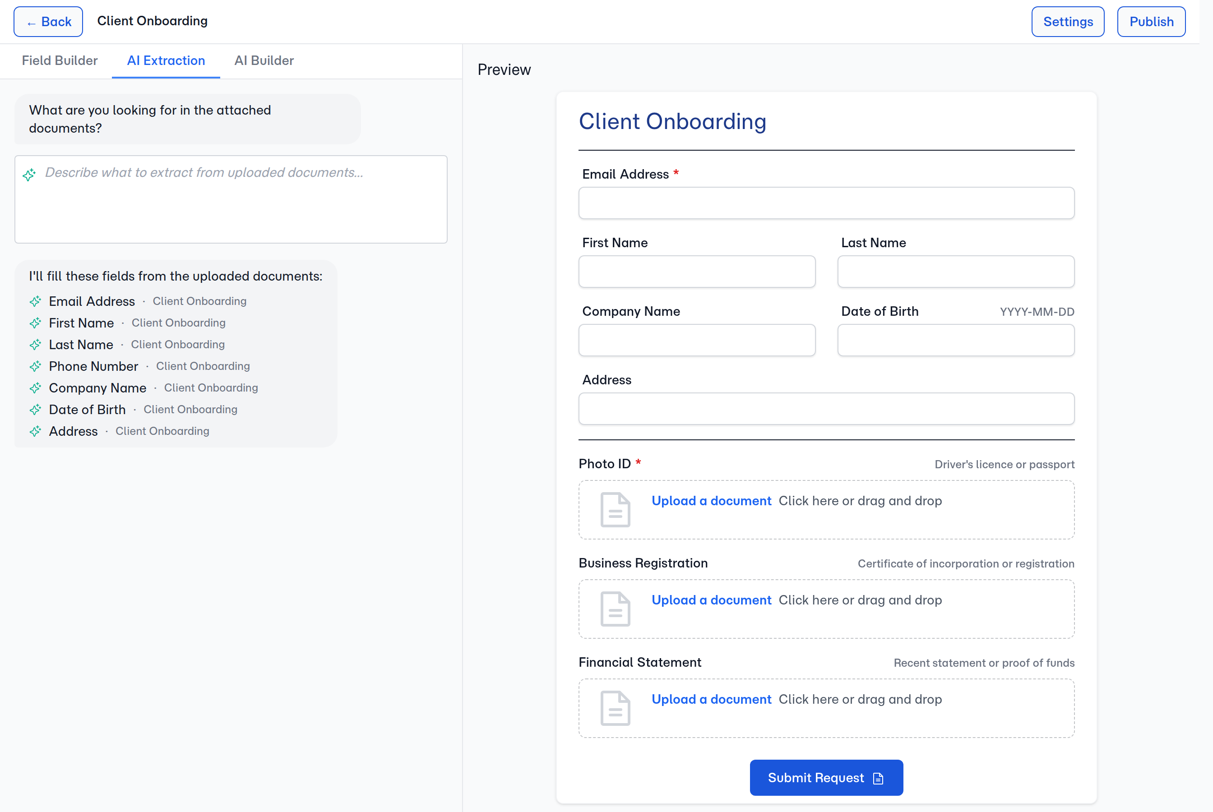Click the Email Address input field
The height and width of the screenshot is (812, 1213).
(826, 203)
